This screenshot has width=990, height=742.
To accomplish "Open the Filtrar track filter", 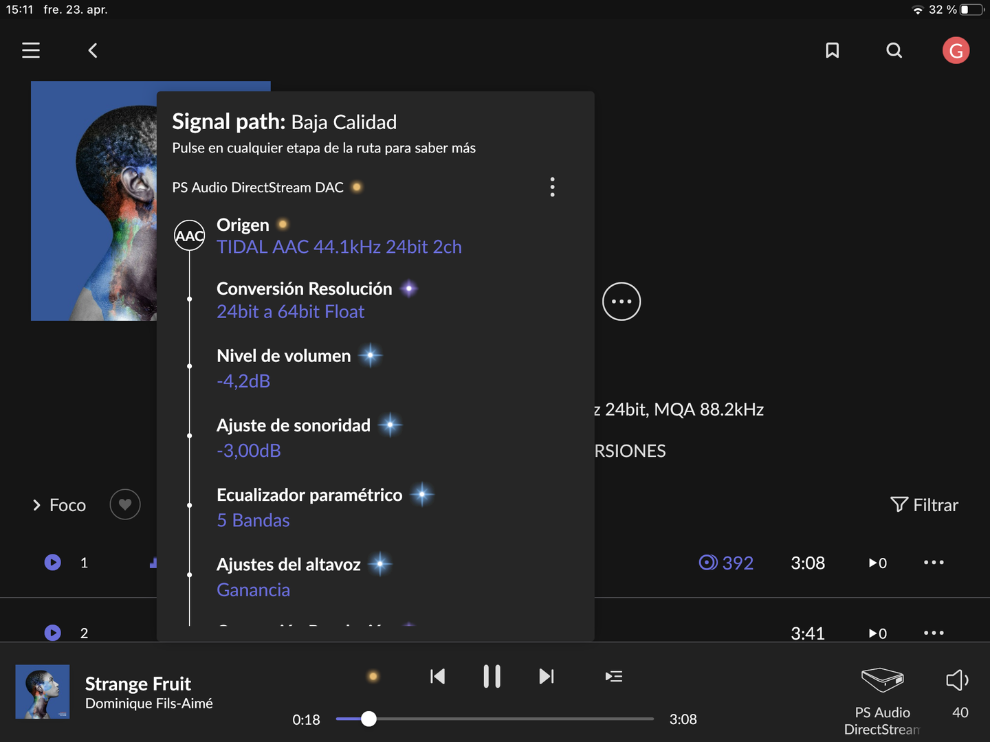I will (924, 505).
